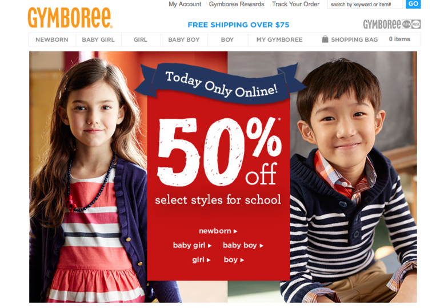Select the NEWBORN navigation tab
Screen dimensions: 440x308
(x=52, y=39)
